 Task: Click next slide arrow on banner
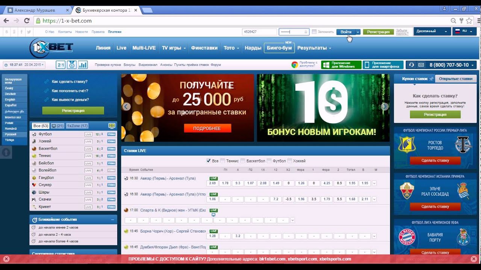[384, 106]
